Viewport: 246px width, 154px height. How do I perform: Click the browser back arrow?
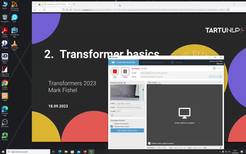point(35,10)
